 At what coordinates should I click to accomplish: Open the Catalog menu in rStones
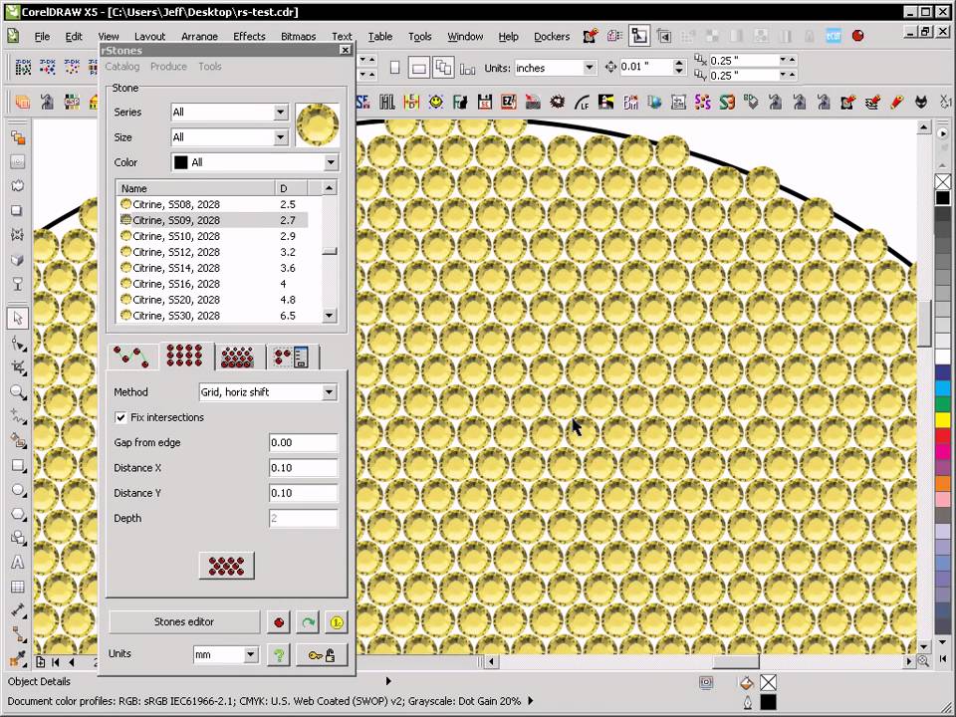point(122,67)
